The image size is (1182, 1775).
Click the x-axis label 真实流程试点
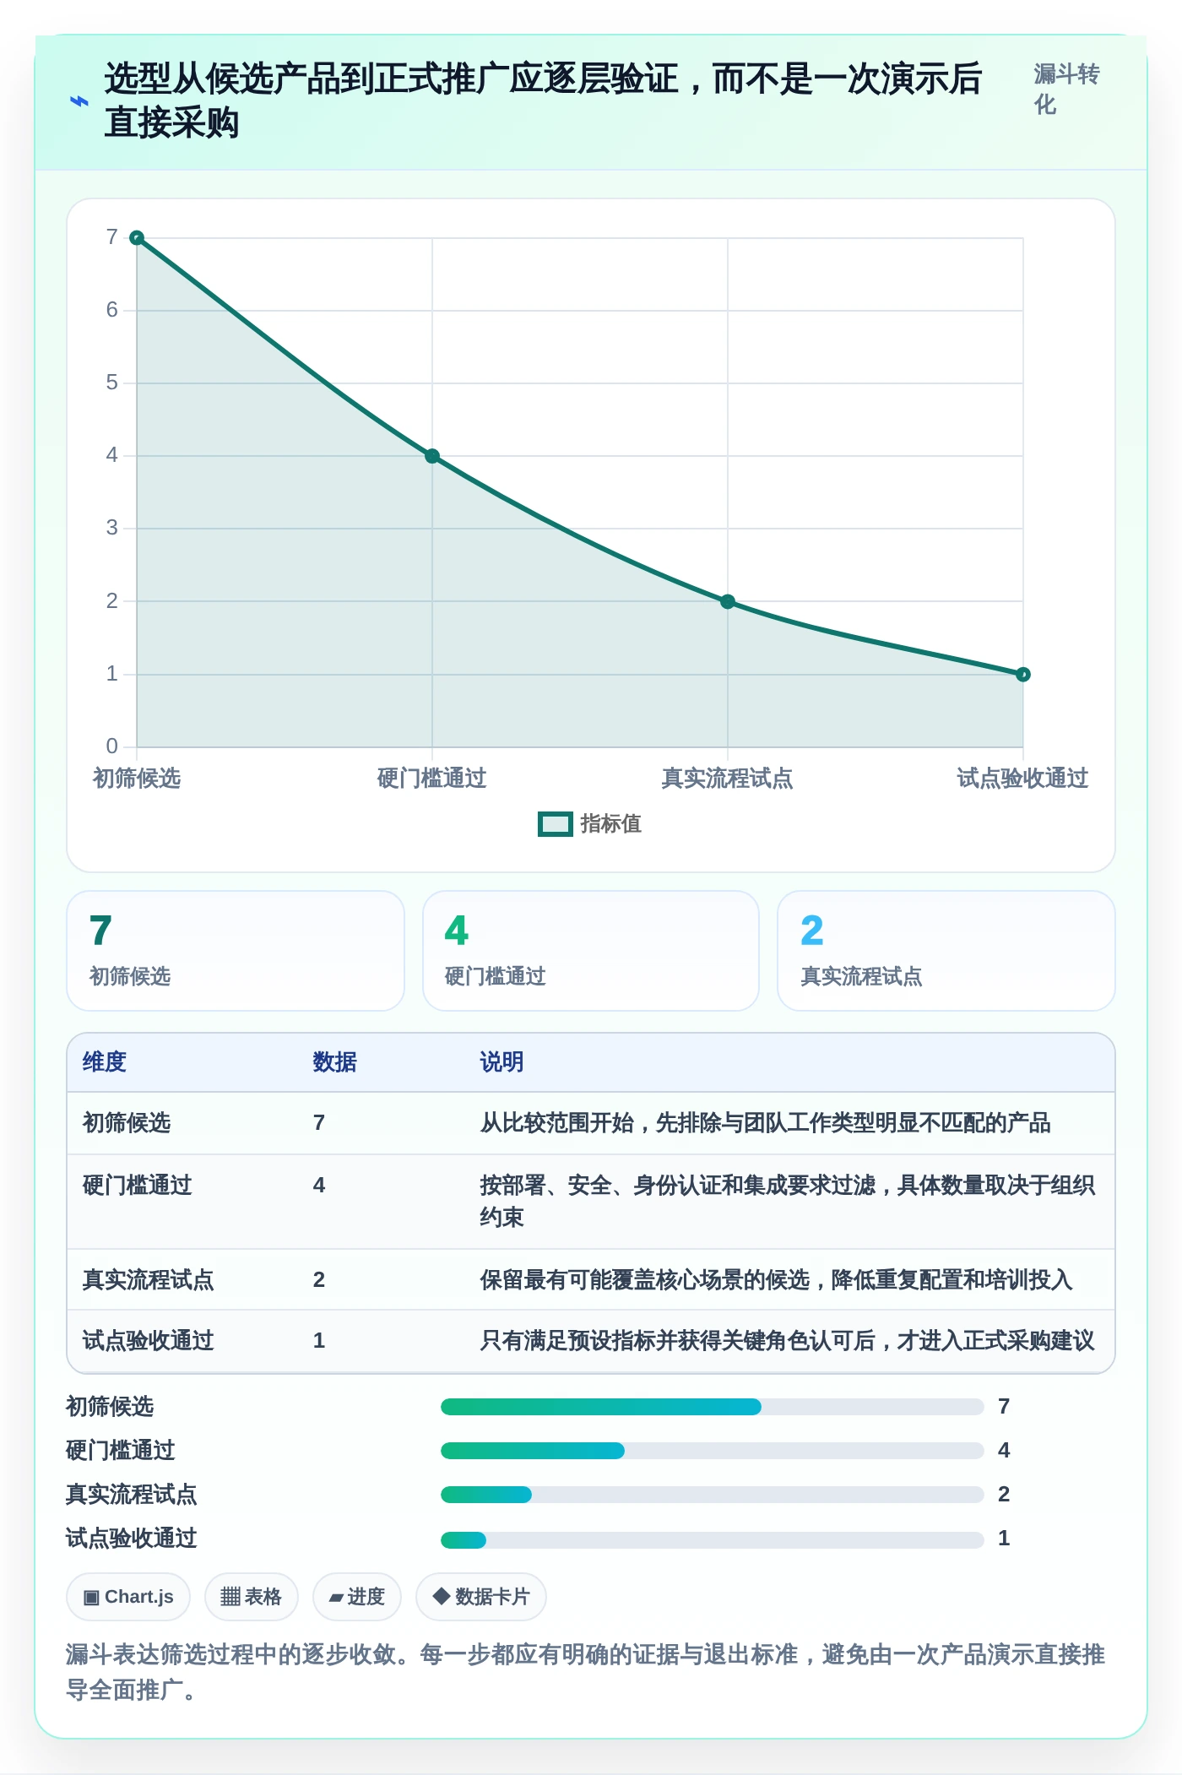728,779
